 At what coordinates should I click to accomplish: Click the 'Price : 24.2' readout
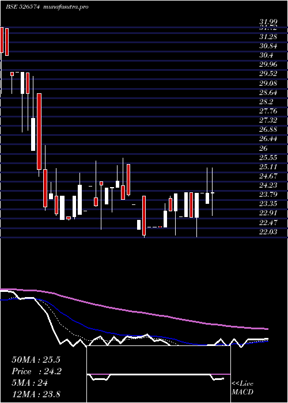[36, 371]
